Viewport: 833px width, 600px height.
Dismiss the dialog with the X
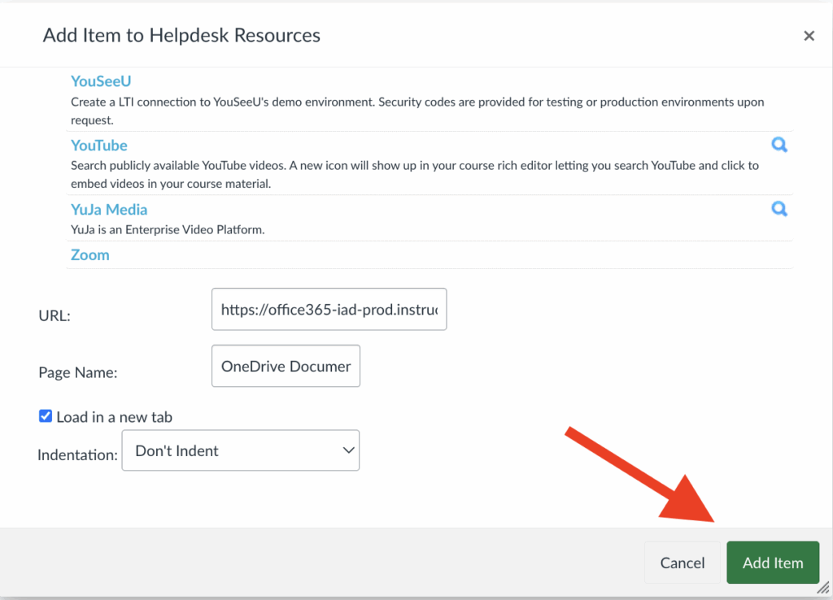809,36
